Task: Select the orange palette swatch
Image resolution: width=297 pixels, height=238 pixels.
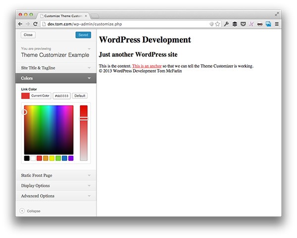Action: (46, 158)
